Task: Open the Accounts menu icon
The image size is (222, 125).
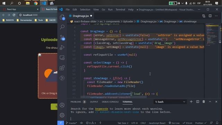Action: tap(62, 105)
